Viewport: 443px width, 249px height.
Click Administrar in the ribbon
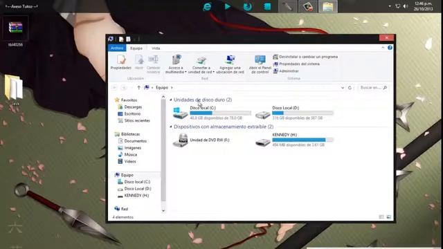tap(286, 71)
